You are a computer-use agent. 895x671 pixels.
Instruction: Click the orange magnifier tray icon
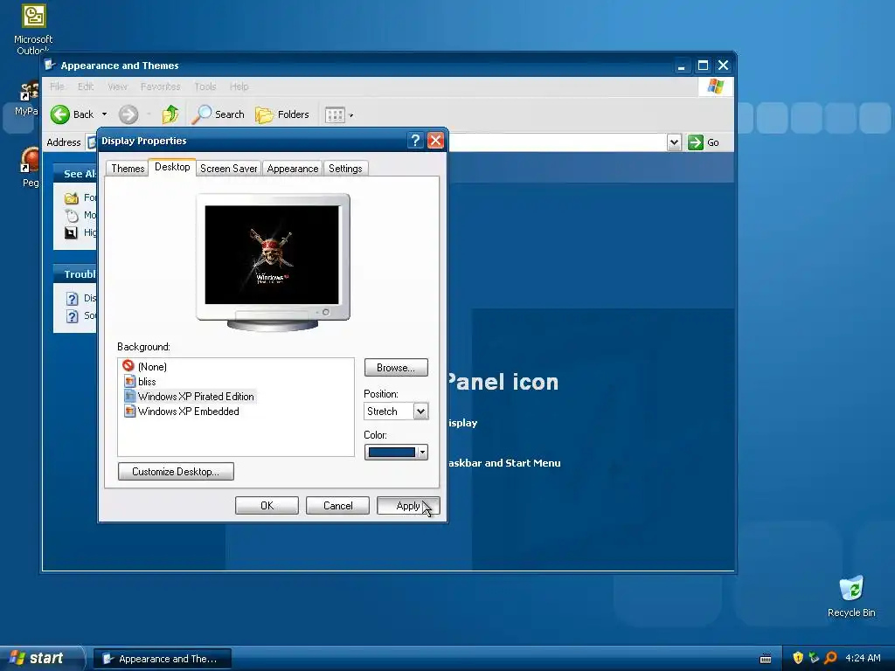[830, 658]
